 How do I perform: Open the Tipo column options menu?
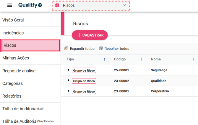click(104, 59)
